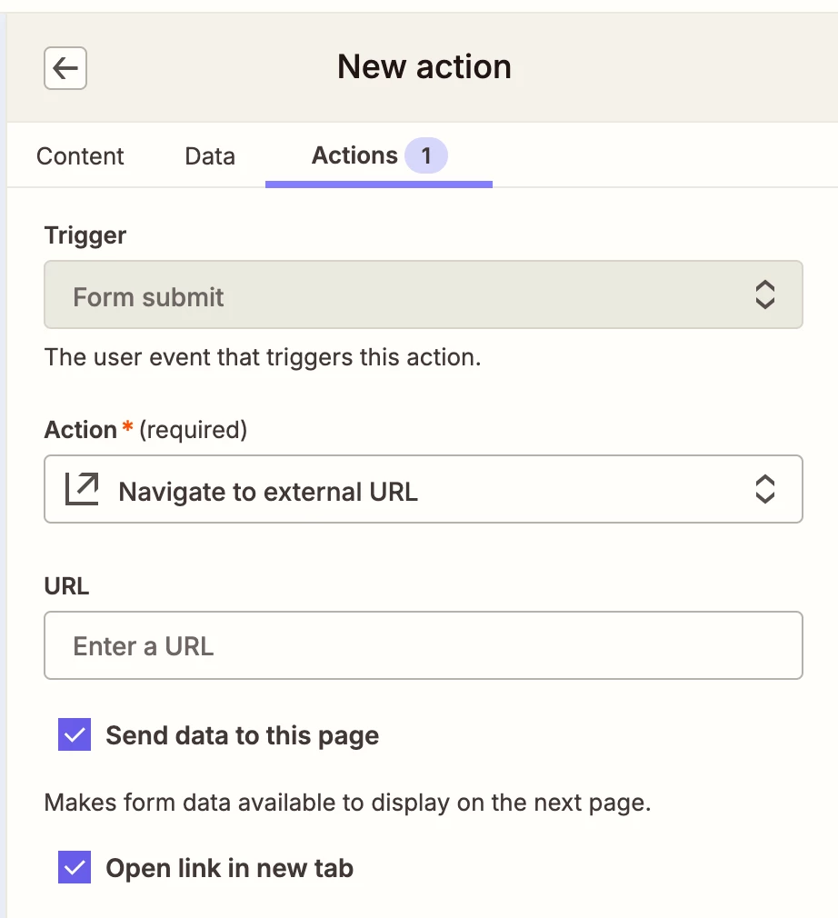Click the back arrow button
The width and height of the screenshot is (838, 918).
[65, 68]
